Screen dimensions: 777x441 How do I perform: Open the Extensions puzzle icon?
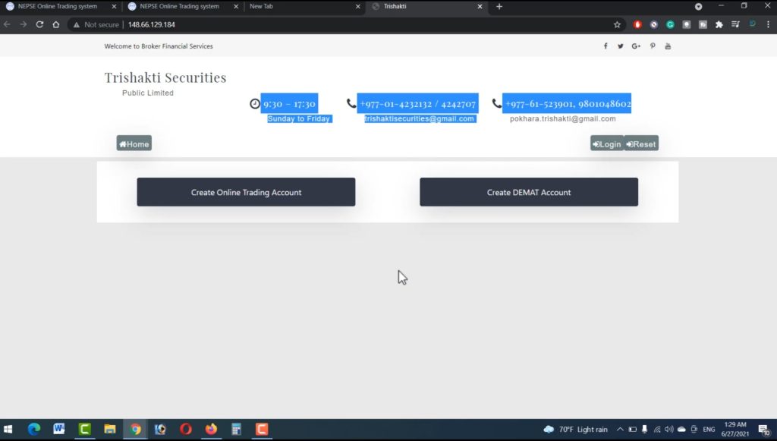(719, 24)
